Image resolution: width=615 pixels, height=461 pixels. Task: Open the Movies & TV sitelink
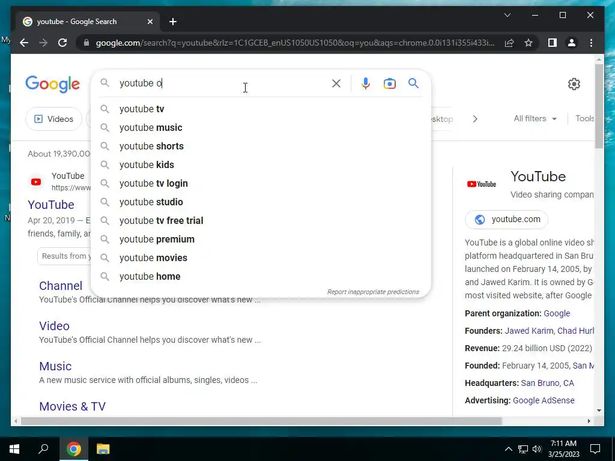tap(73, 406)
